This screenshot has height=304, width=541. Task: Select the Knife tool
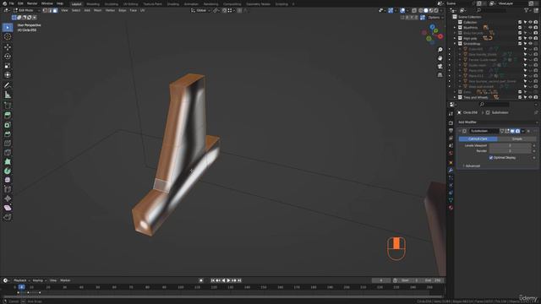(x=8, y=153)
